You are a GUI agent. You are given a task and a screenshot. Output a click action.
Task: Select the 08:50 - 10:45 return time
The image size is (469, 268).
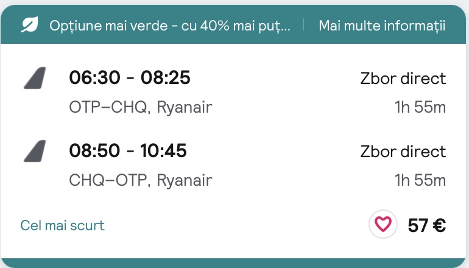tap(128, 150)
